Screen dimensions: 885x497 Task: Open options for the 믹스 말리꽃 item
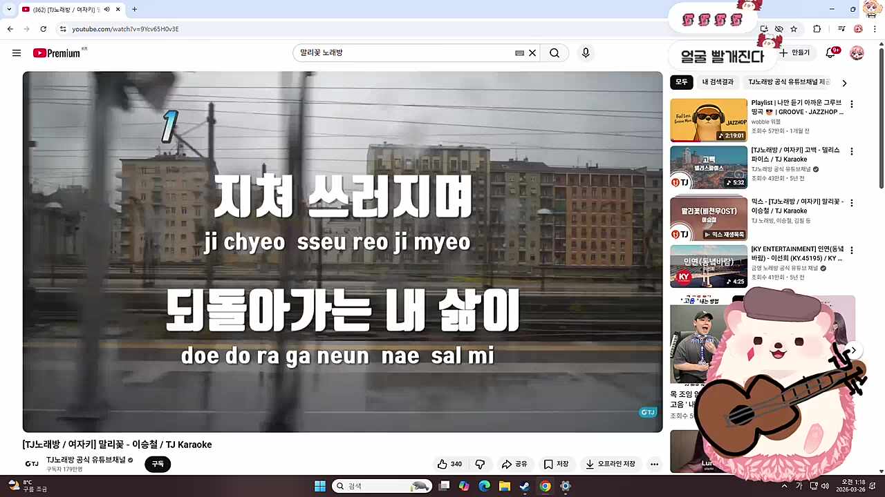point(852,203)
